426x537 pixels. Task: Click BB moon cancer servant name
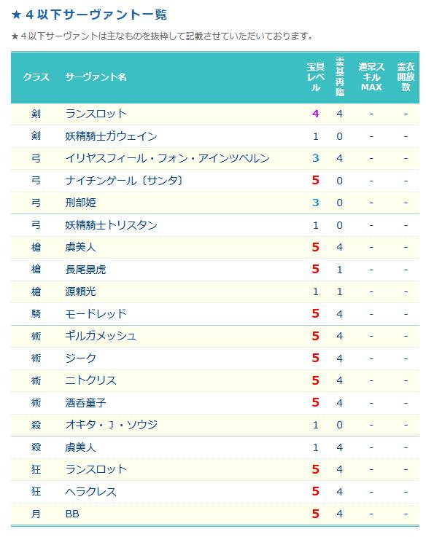pos(72,514)
